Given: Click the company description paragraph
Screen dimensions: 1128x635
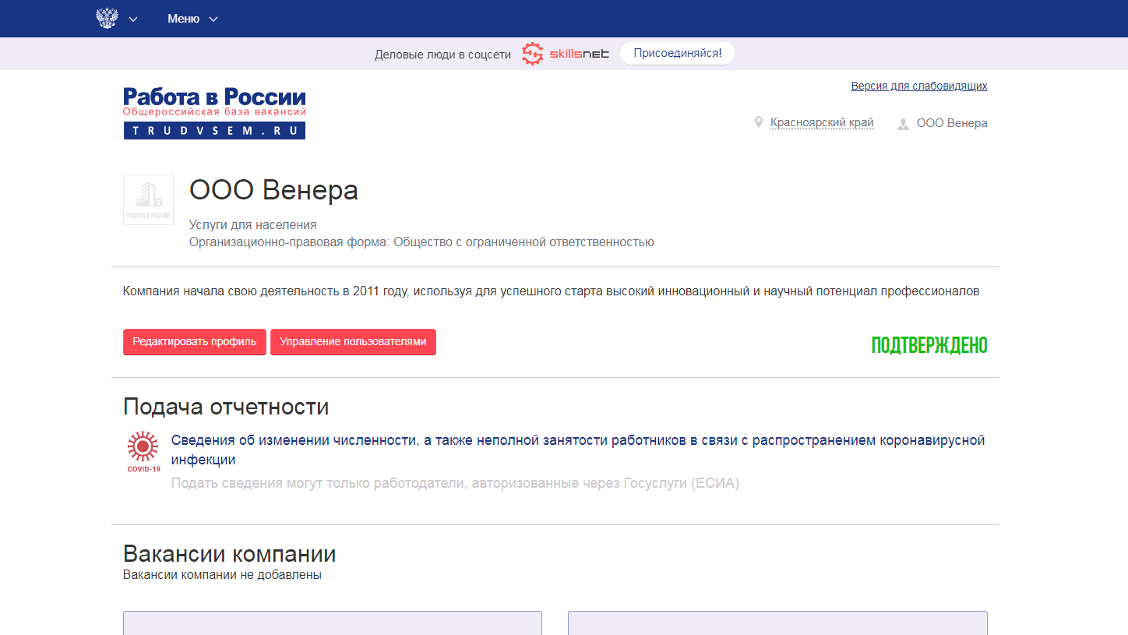Looking at the screenshot, I should 551,291.
